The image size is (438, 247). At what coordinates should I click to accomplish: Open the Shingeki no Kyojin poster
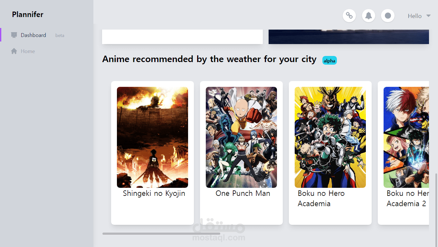click(x=152, y=137)
